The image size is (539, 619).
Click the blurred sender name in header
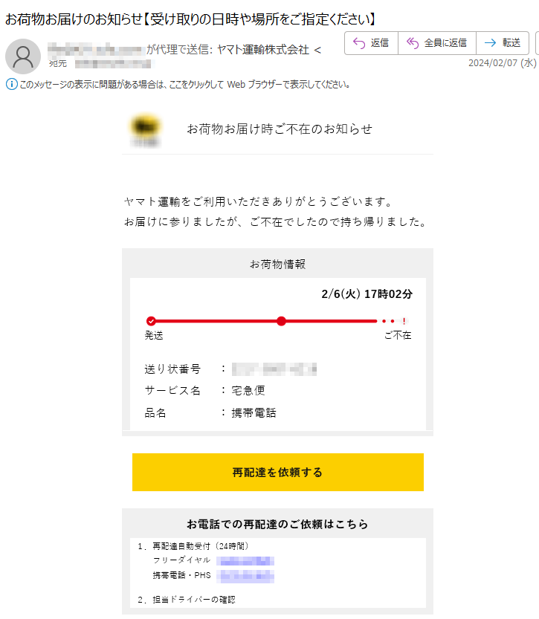tap(94, 50)
